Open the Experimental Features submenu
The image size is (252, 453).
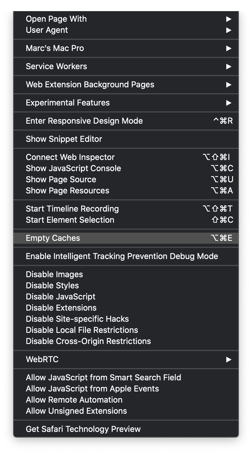tap(68, 103)
